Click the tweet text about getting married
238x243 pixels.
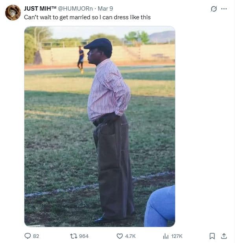coord(87,17)
